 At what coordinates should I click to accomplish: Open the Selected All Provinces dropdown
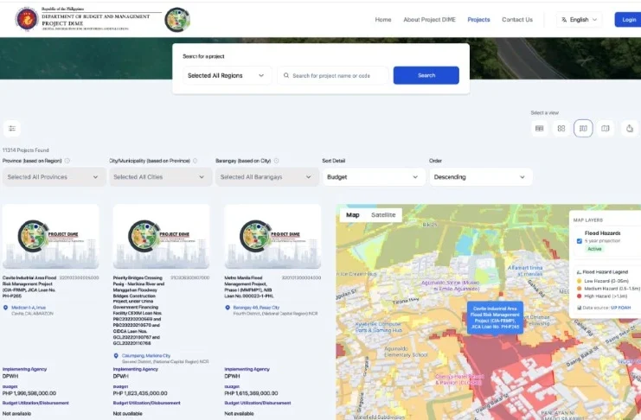pos(54,177)
